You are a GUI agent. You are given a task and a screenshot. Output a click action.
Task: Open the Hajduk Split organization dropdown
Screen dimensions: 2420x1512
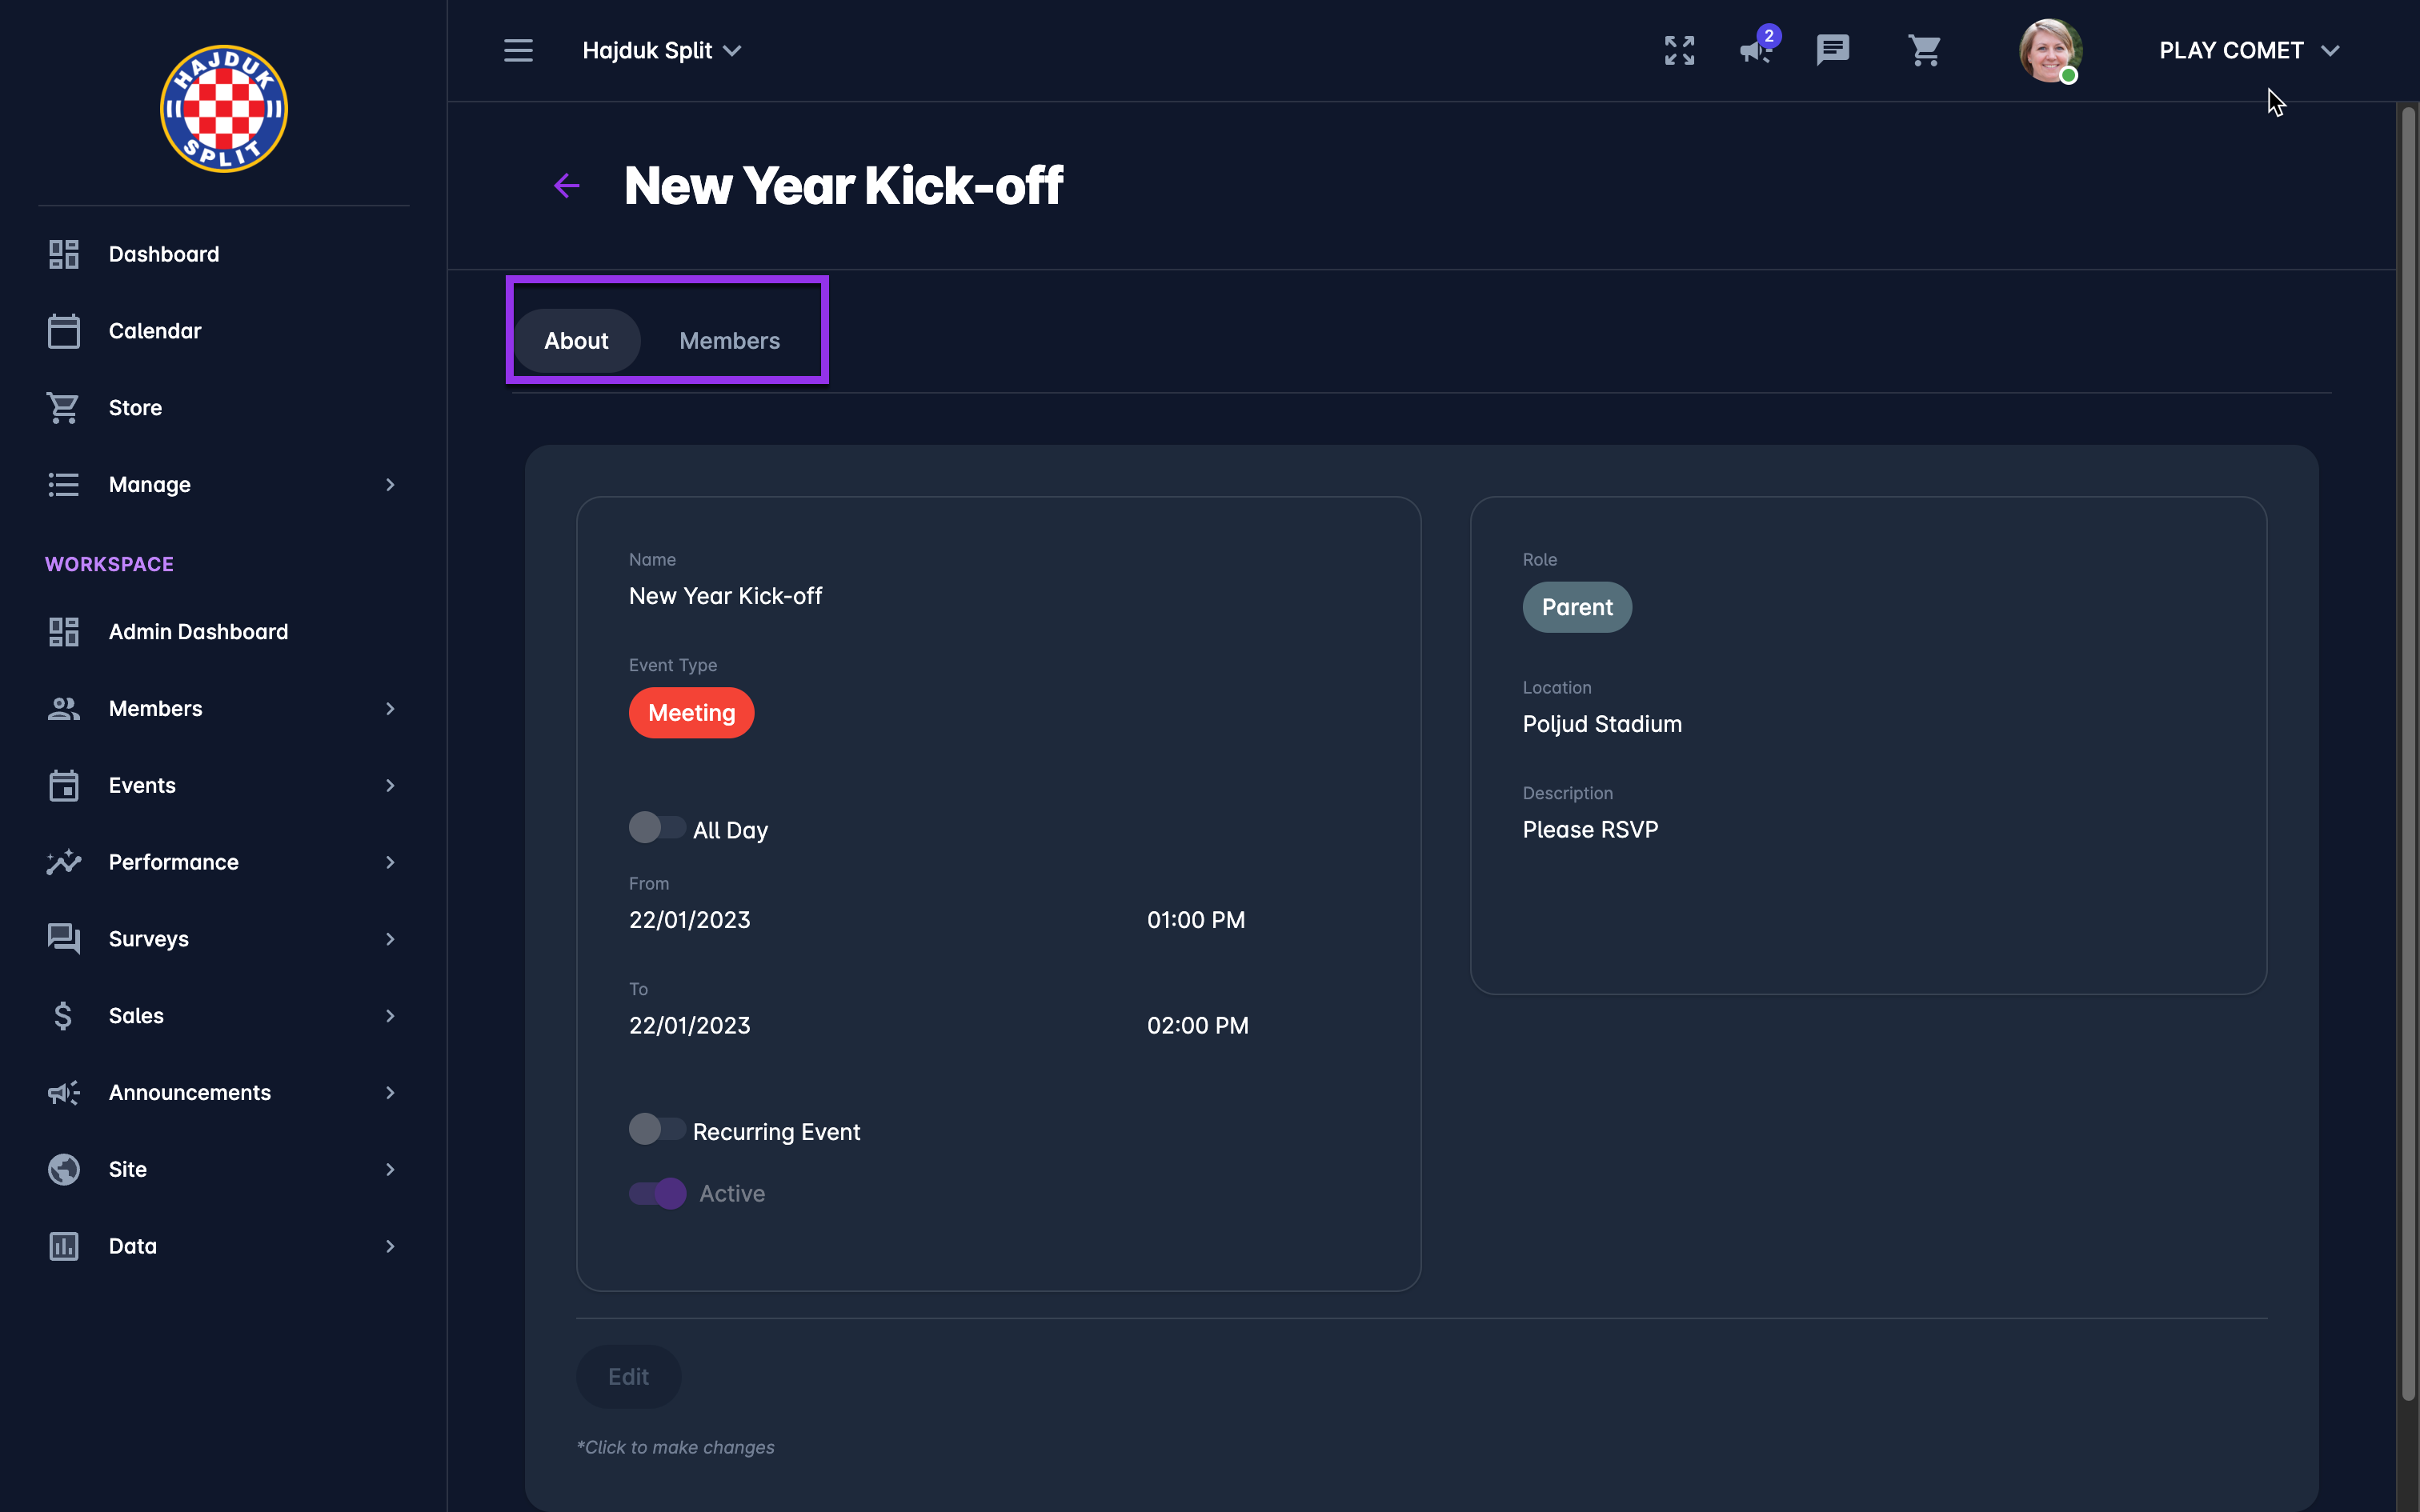(x=662, y=50)
